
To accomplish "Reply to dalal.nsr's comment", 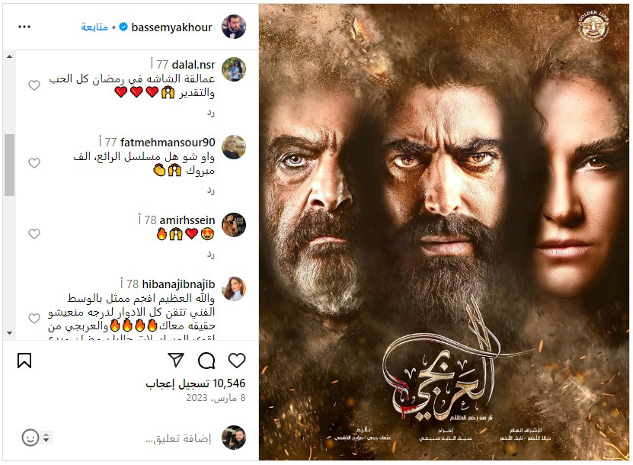I will [211, 113].
